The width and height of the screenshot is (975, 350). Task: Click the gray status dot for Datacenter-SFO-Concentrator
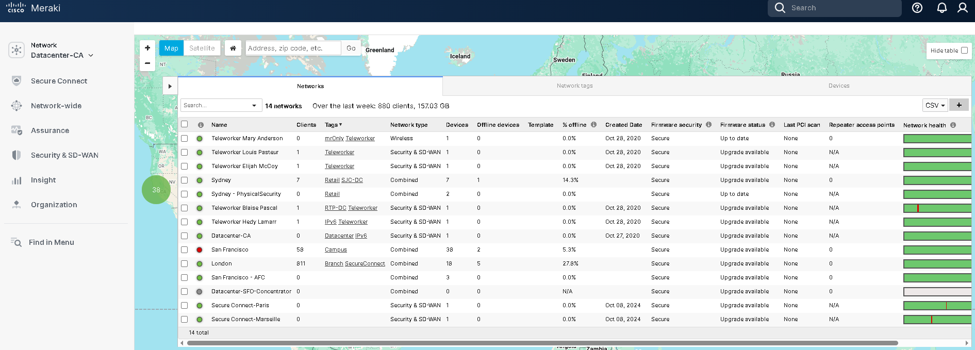pyautogui.click(x=200, y=291)
